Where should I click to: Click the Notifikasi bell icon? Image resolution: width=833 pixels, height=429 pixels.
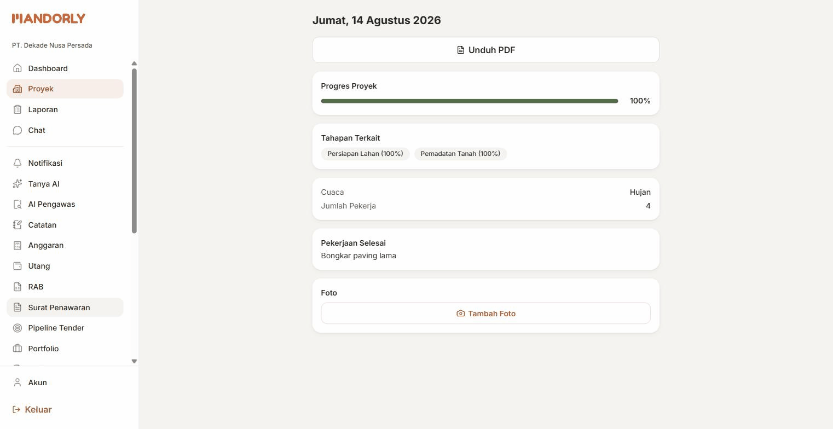(x=18, y=163)
